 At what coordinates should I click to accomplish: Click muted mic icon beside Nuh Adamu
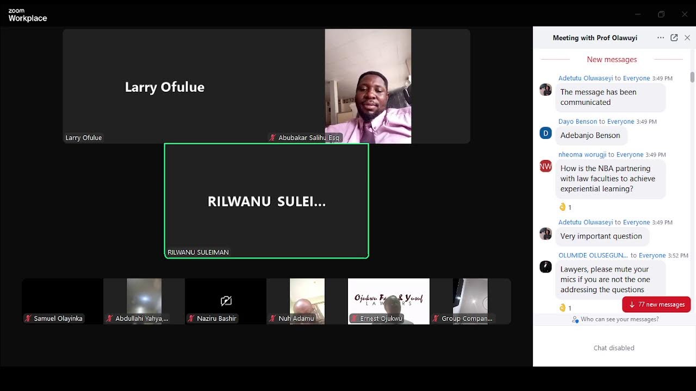point(273,318)
